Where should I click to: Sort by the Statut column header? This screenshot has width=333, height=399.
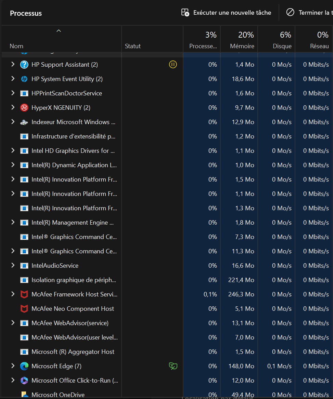152,39
